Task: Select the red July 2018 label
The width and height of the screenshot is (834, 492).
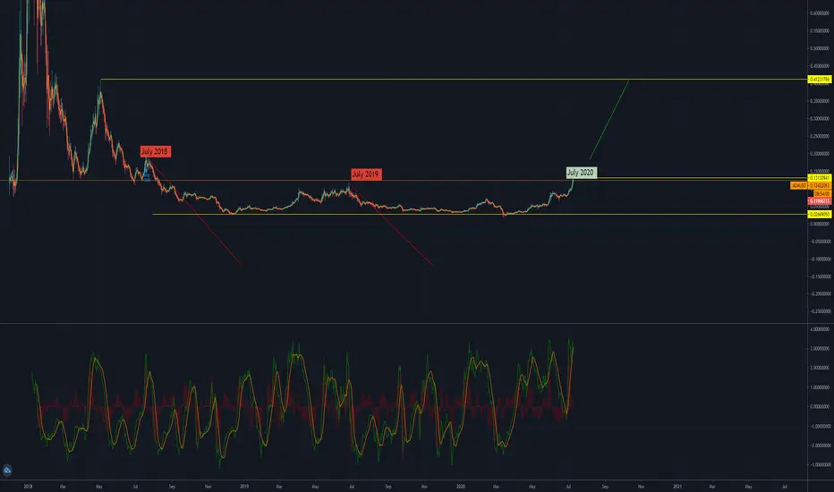Action: [156, 151]
